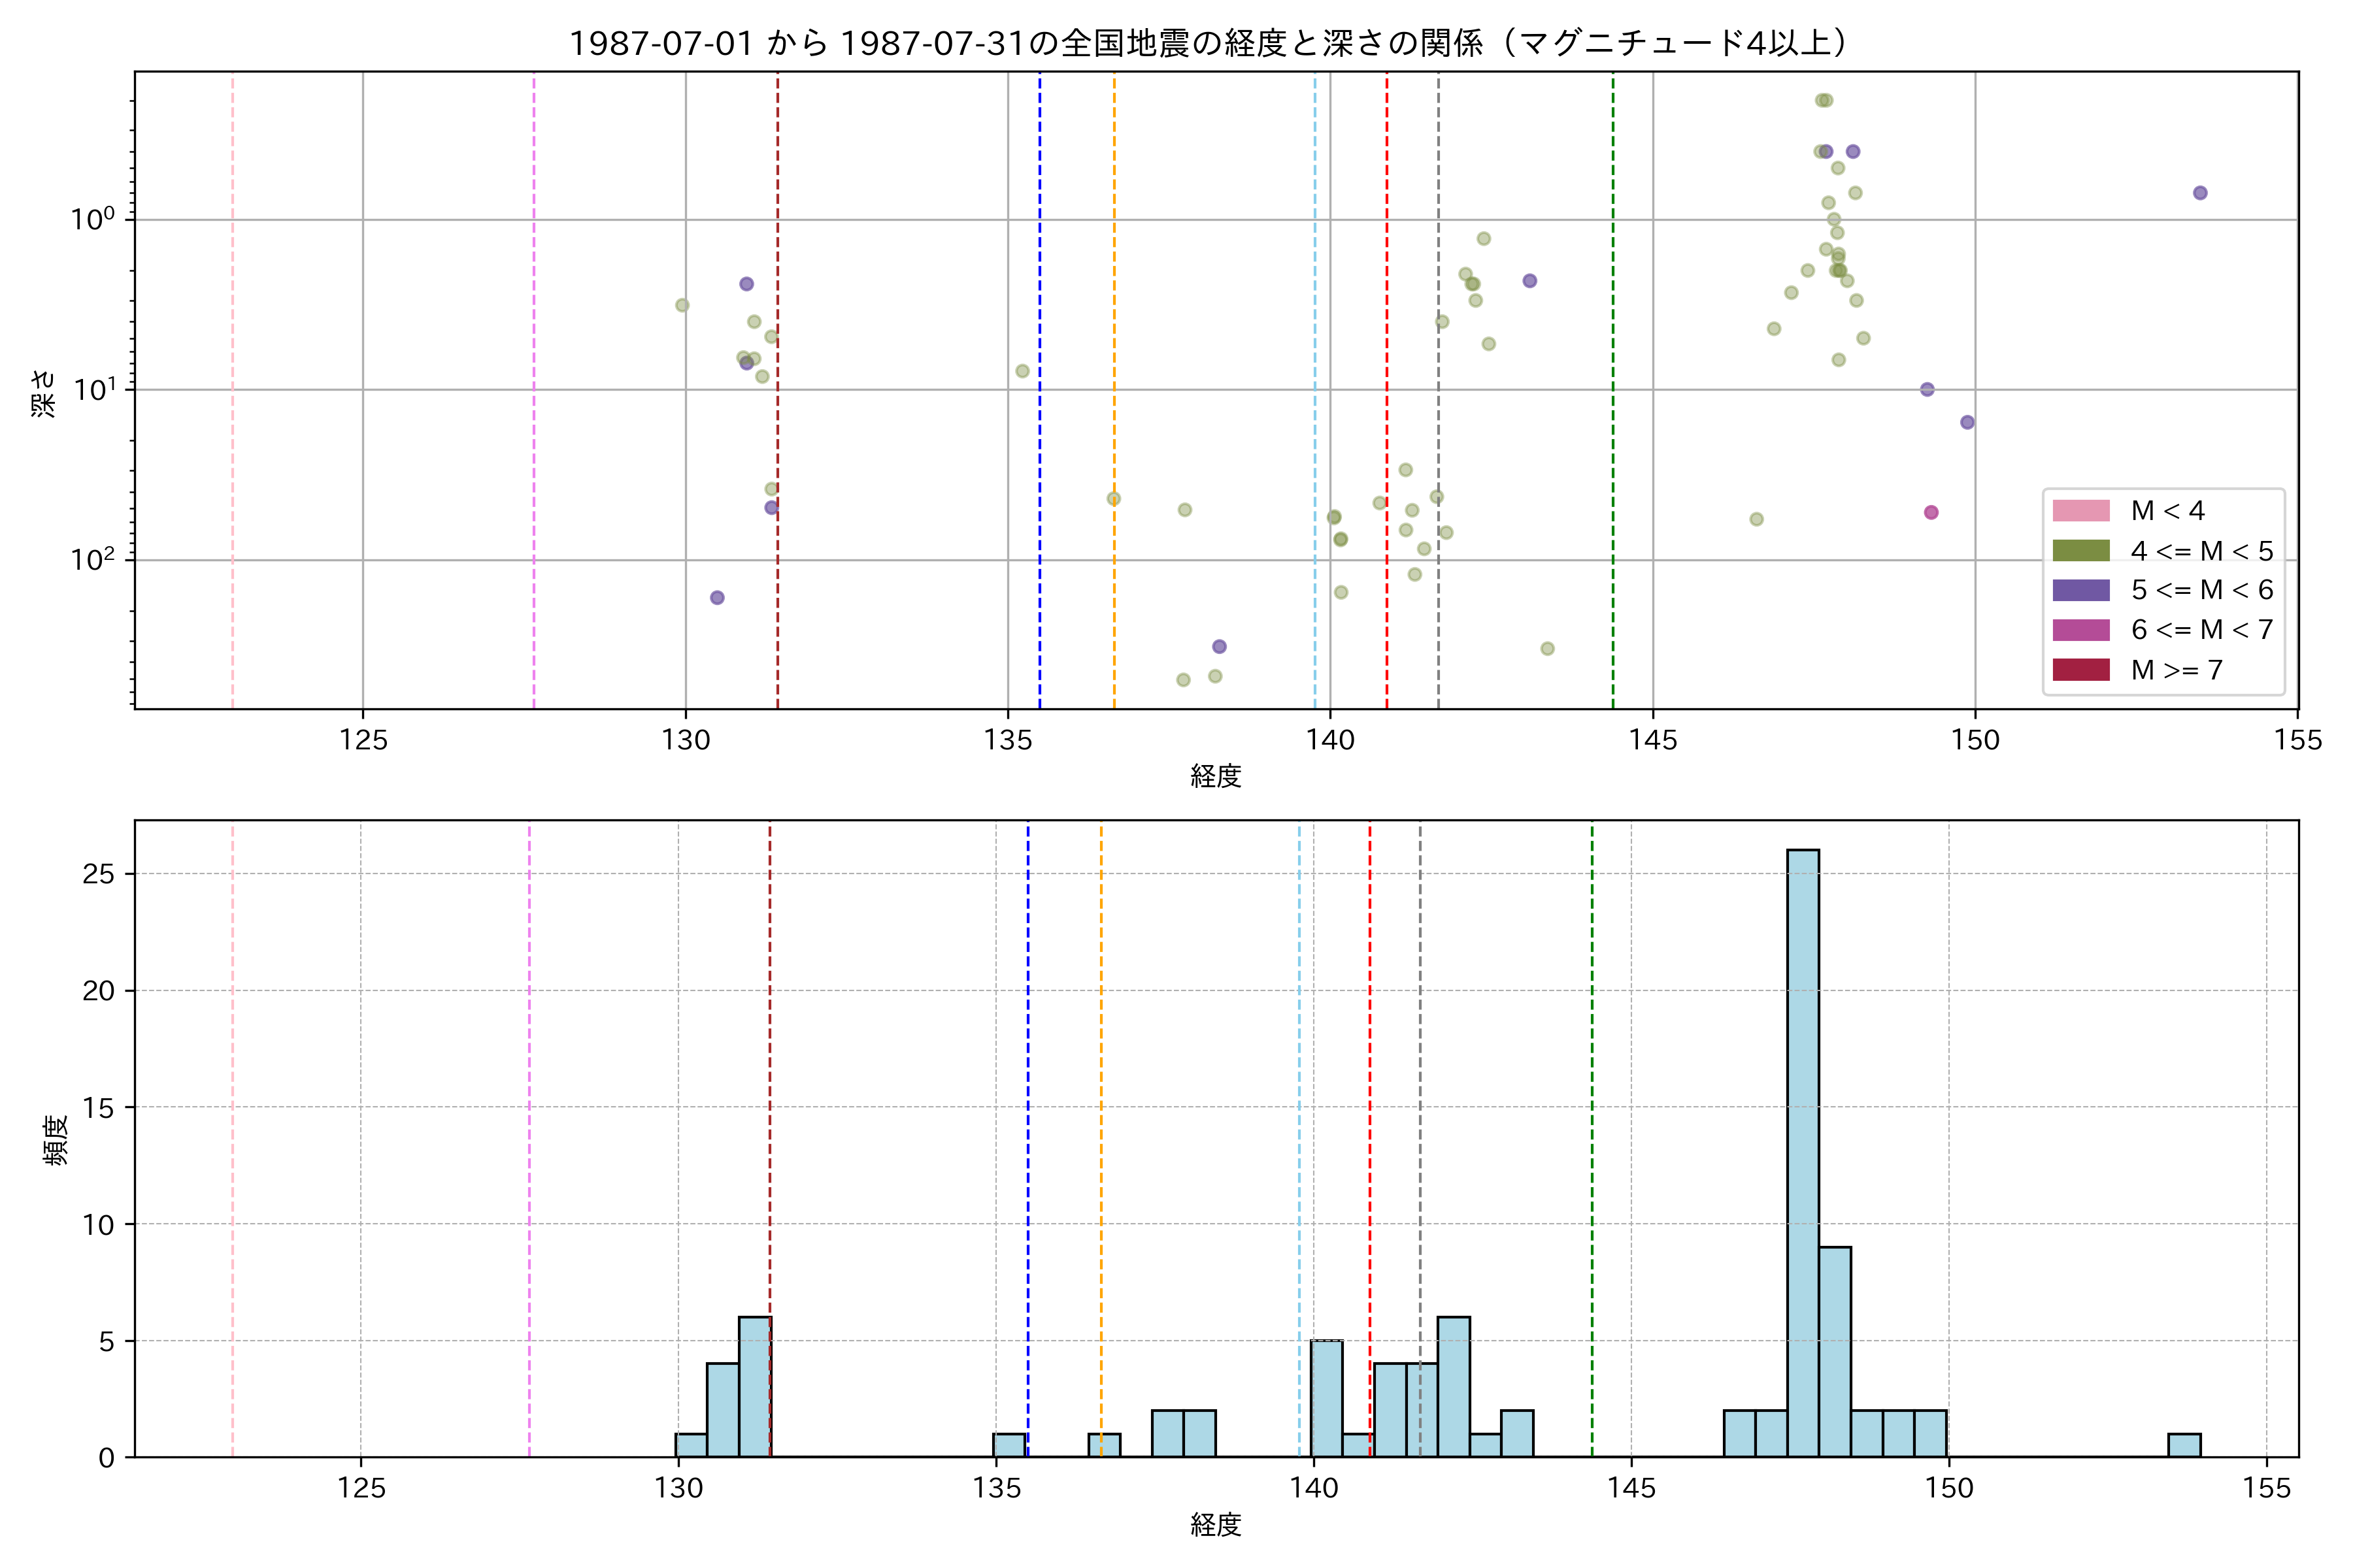The width and height of the screenshot is (2353, 1568).
Task: Click the histogram bar of height 6 near 131
Action: [754, 1386]
